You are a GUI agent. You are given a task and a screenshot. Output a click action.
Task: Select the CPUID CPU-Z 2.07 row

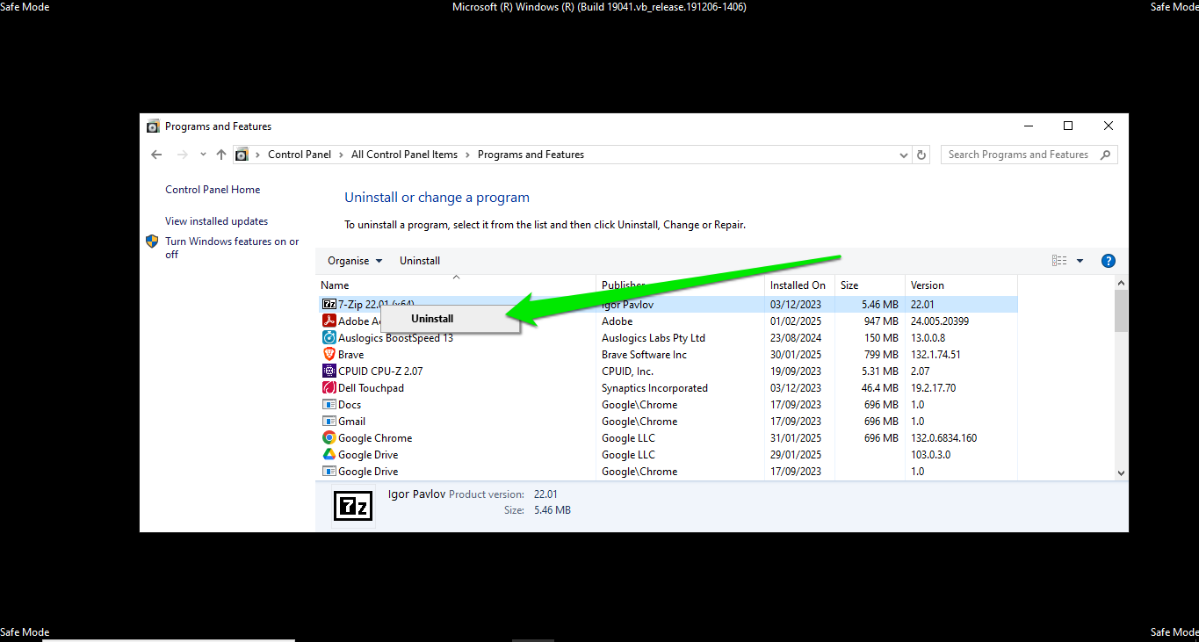pos(667,371)
